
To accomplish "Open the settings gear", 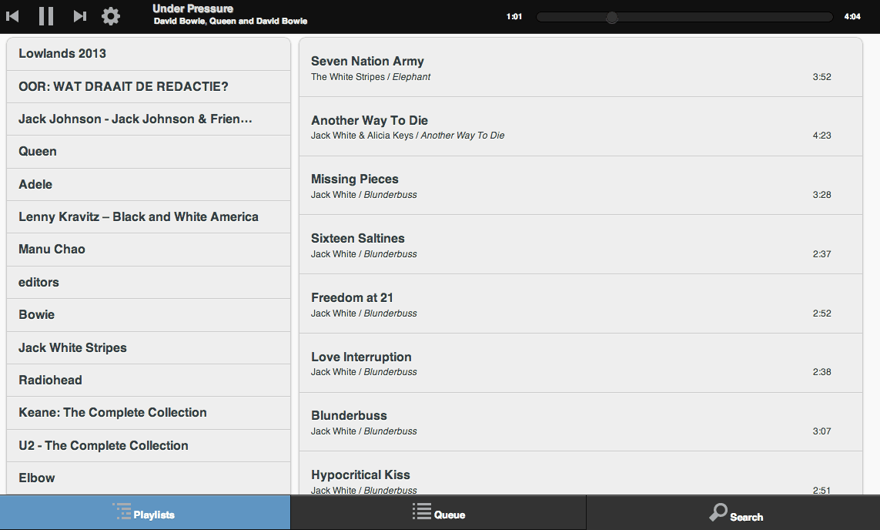I will click(111, 16).
